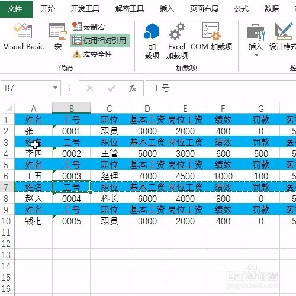Click cell with name 李四
Screen dimensions: 296x296
tap(34, 153)
